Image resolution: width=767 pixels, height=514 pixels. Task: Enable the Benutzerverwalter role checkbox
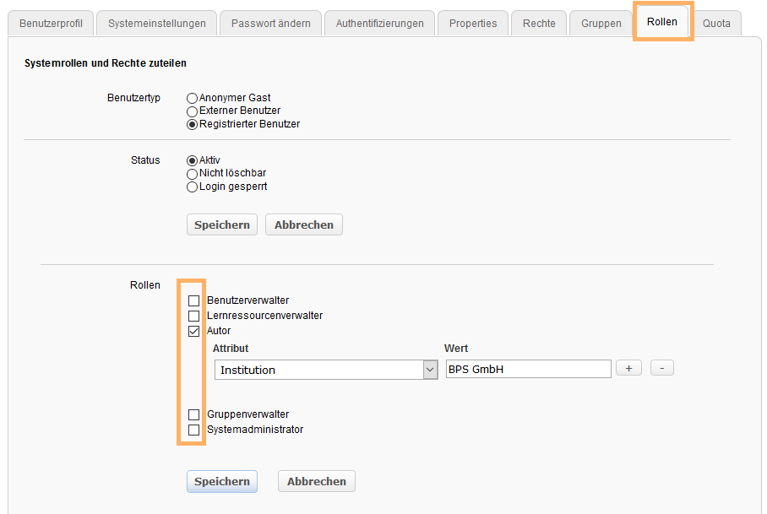coord(194,300)
